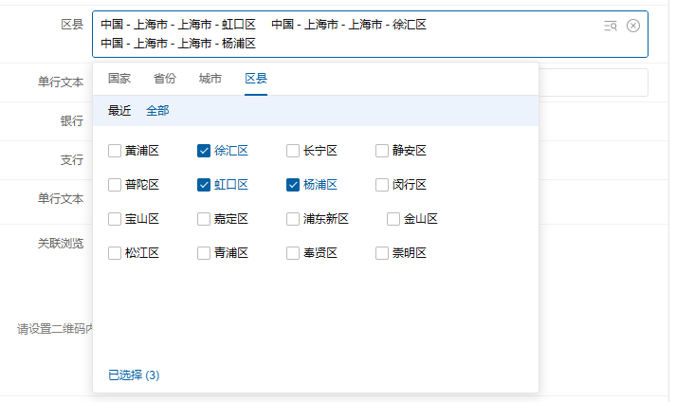This screenshot has width=676, height=402.
Task: Select the 金山区 checkbox
Action: coord(393,219)
